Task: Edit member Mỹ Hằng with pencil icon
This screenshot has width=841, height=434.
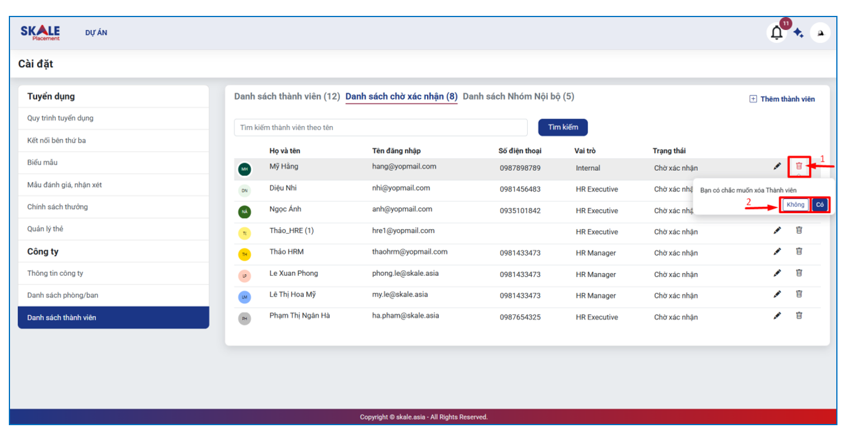Action: pyautogui.click(x=777, y=167)
